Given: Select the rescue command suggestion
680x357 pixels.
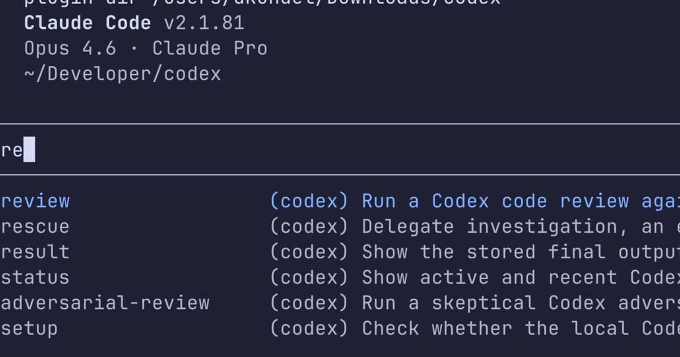Looking at the screenshot, I should 35,226.
